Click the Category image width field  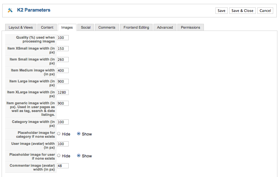[63, 122]
